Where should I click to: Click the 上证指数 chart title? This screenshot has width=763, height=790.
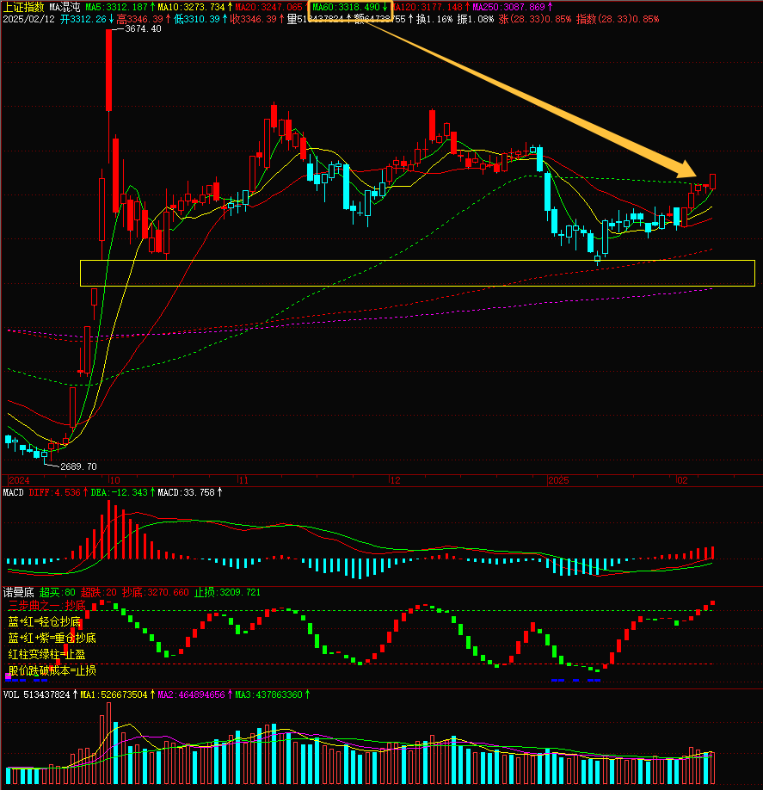coord(24,7)
